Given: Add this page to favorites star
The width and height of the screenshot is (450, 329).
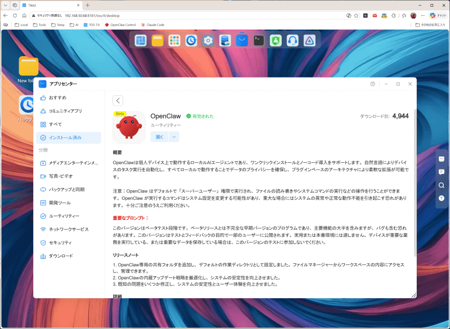Looking at the screenshot, I should click(x=356, y=16).
